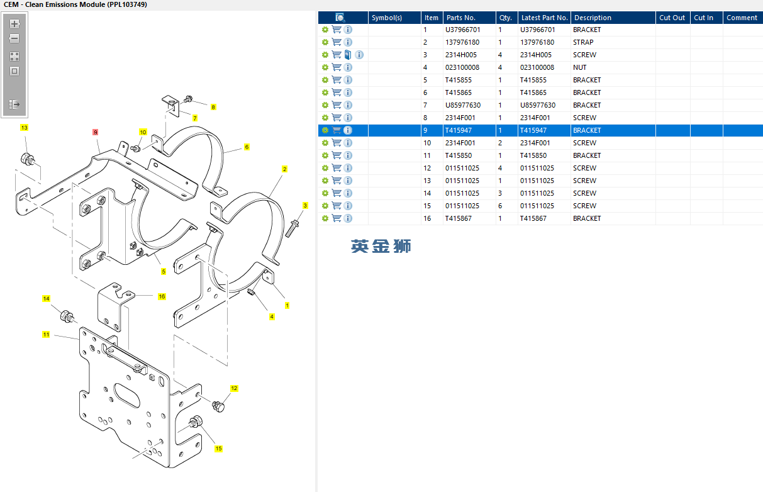Screen dimensions: 763x492
Task: Show info for bracket T415865
Action: click(348, 92)
